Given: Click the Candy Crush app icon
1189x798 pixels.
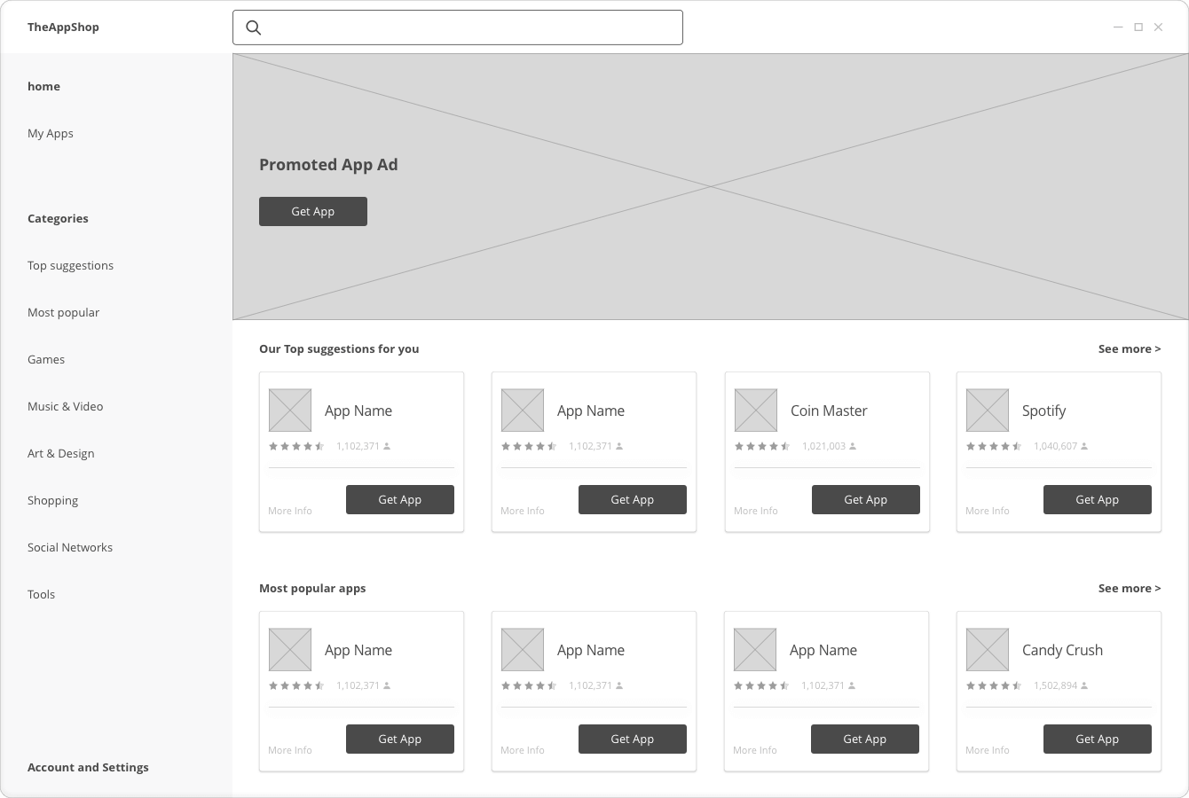Looking at the screenshot, I should pyautogui.click(x=987, y=650).
